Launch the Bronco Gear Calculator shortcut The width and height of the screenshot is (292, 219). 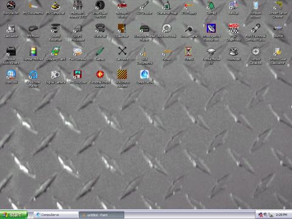(278, 52)
